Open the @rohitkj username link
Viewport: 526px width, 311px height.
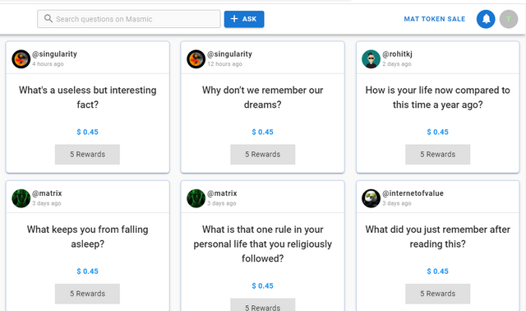click(x=397, y=54)
